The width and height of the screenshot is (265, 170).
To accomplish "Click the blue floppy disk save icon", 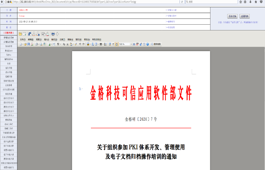I will [29, 44].
